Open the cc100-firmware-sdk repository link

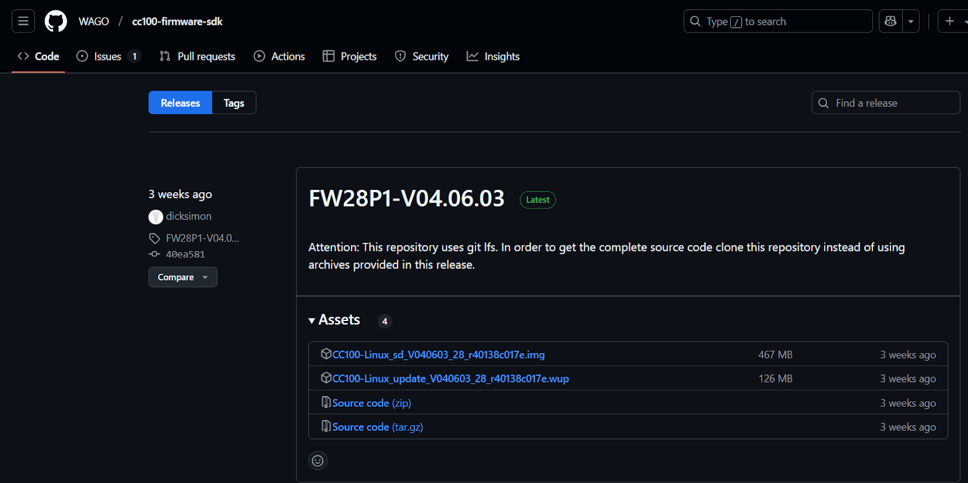177,21
